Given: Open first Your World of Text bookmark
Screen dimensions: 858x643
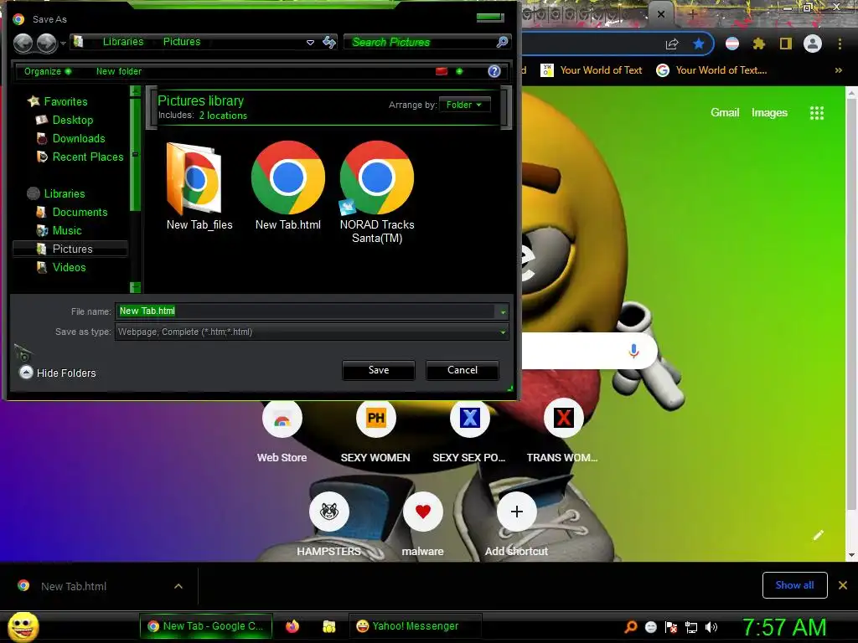Looking at the screenshot, I should coord(591,70).
